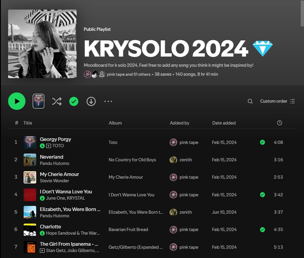The width and height of the screenshot is (304, 258).
Task: Open My Cherie Amour album link
Action: (126, 177)
